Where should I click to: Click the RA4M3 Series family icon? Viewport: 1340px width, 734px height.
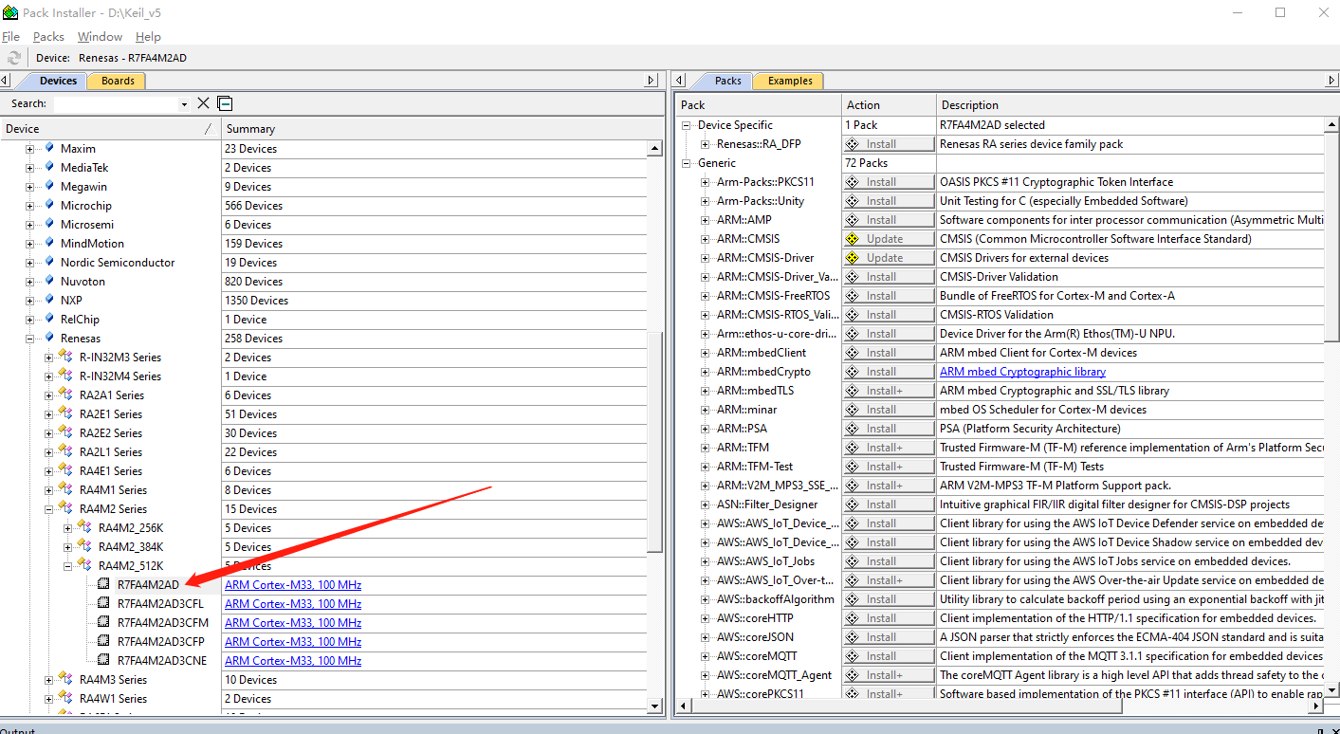[x=66, y=679]
